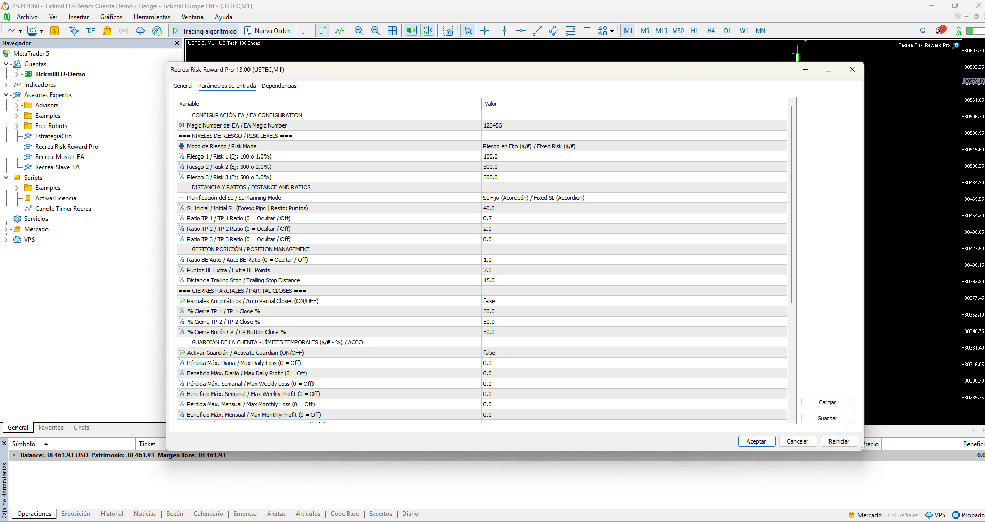Open the Nueva Orden dialog
This screenshot has height=522, width=985.
[268, 31]
